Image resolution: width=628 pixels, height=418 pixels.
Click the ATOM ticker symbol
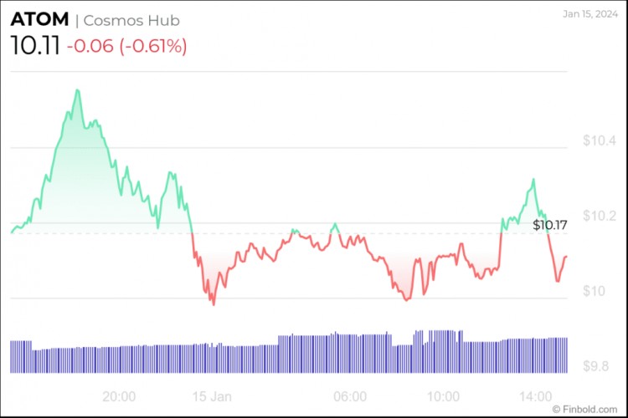pyautogui.click(x=40, y=18)
